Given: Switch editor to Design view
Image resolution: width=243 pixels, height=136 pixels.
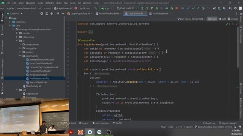Looking at the screenshot, I should point(233,19).
